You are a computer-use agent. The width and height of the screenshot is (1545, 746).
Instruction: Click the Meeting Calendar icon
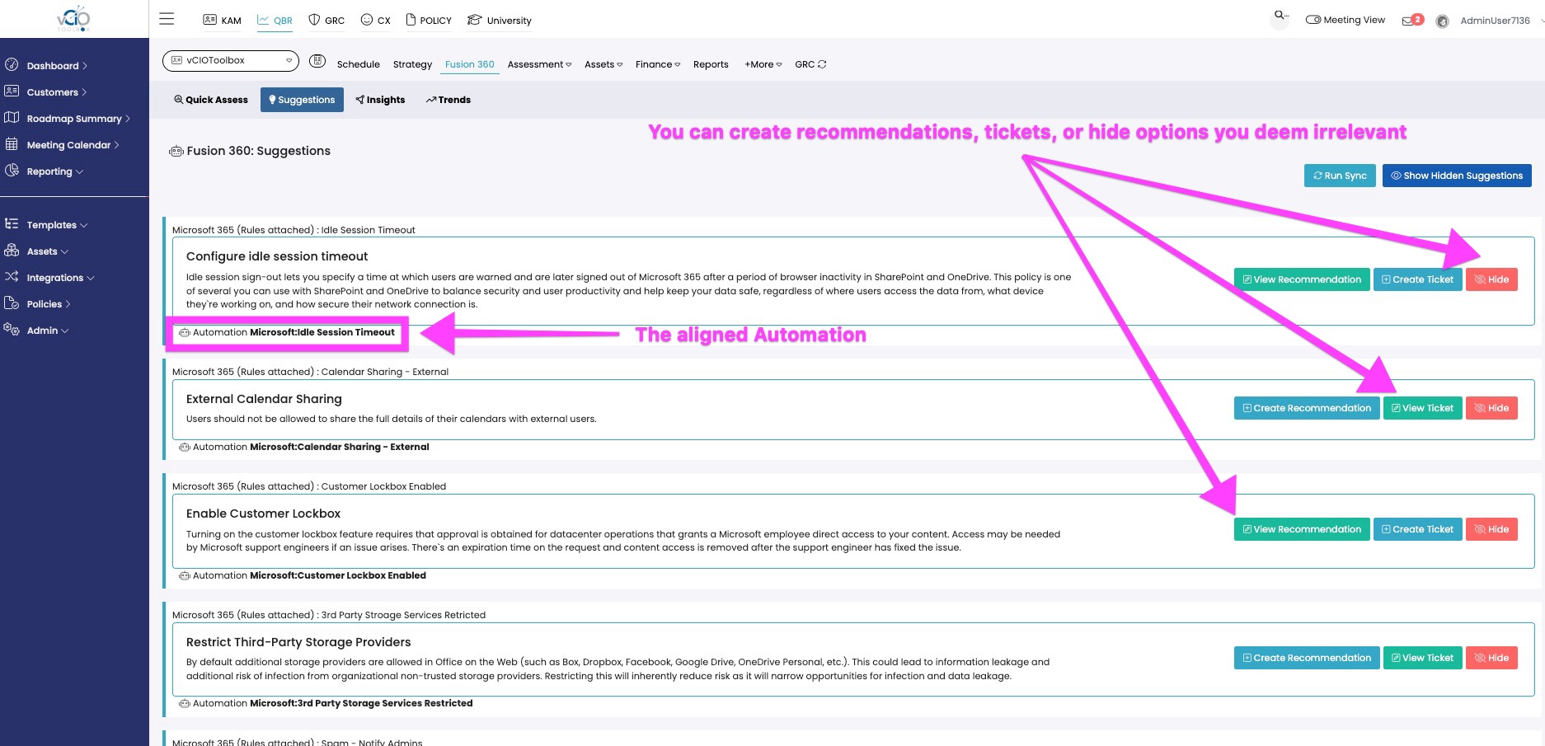[x=12, y=143]
